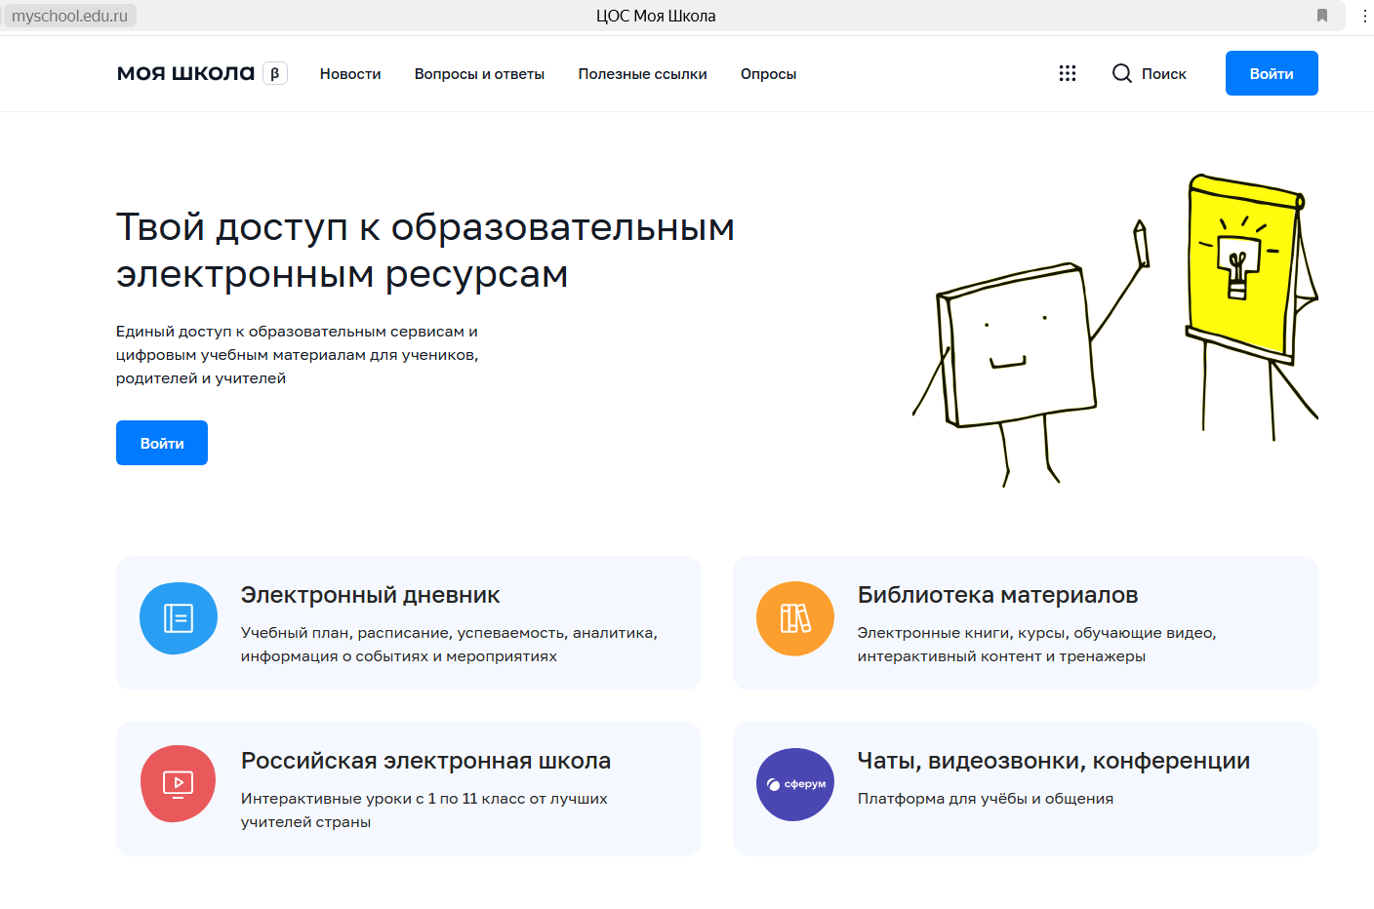Open the browser three-dot menu
1374x909 pixels.
tap(1364, 16)
